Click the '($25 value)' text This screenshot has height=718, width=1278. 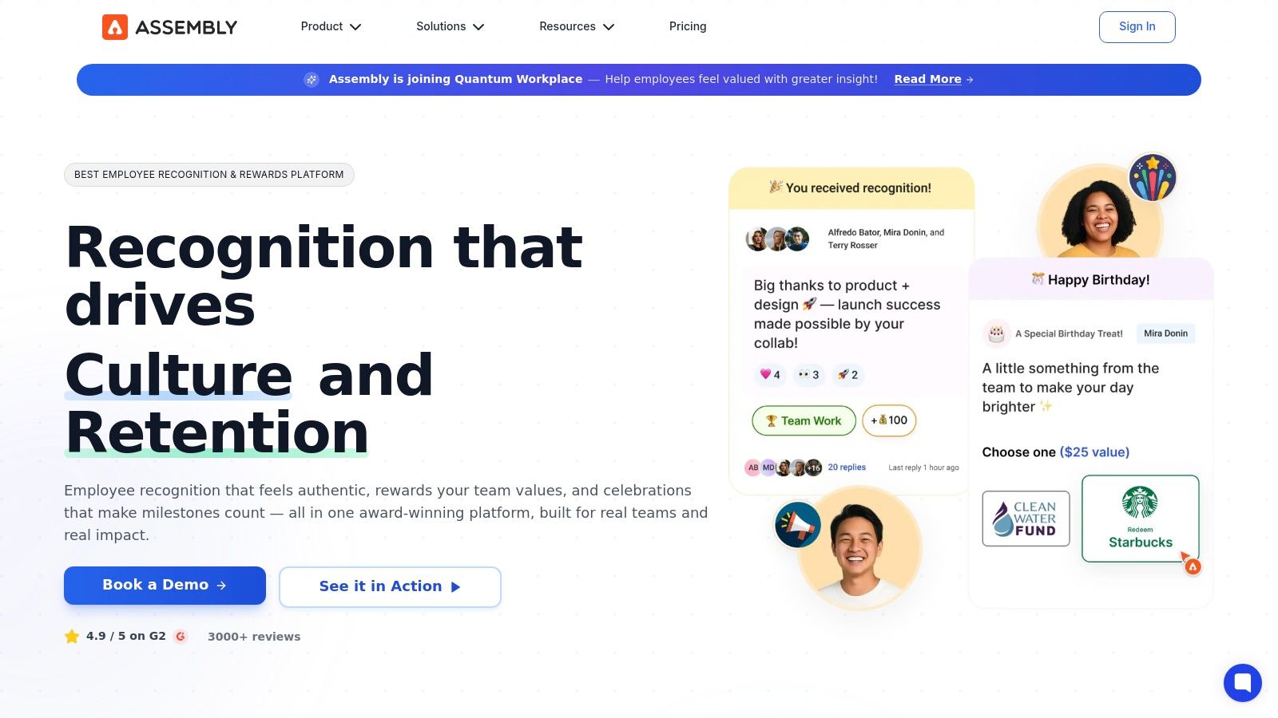coord(1094,452)
